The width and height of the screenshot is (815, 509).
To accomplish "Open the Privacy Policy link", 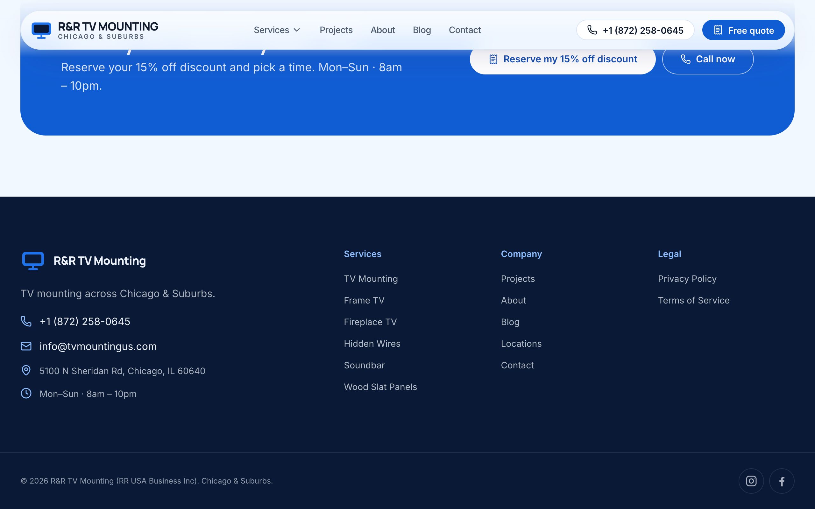I will [x=687, y=279].
